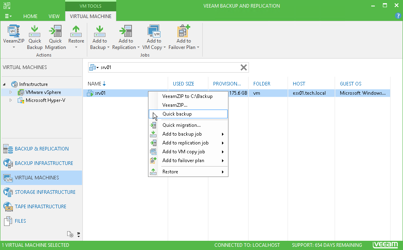Open the Restore dropdown arrow in the ribbon
Screen dimensions: 403x250
coord(76,47)
